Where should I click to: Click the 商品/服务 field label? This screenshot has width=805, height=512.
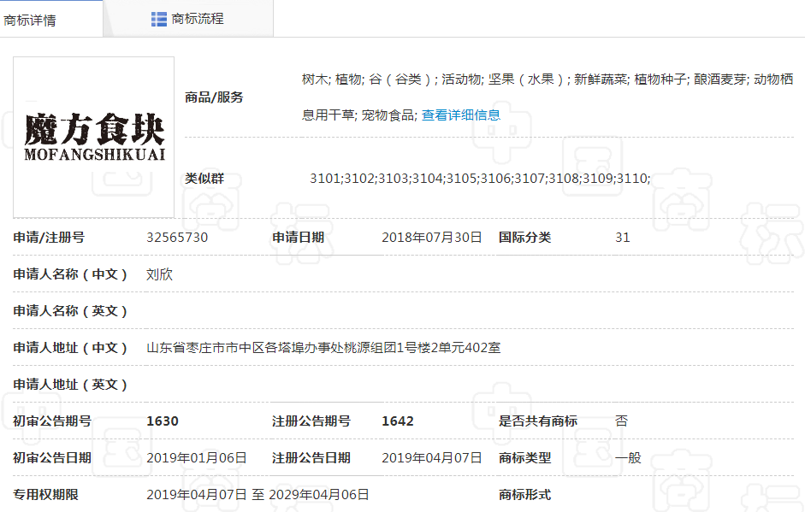214,97
